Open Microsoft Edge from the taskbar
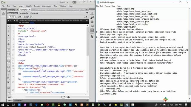Image resolution: width=191 pixels, height=107 pixels. pyautogui.click(x=36, y=105)
